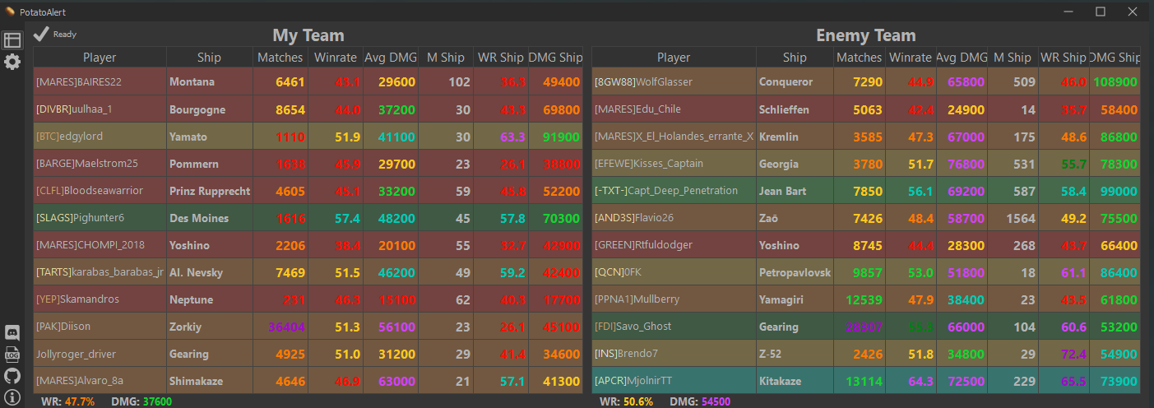Click the Jean Bart ship cell
The height and width of the screenshot is (408, 1154).
(781, 191)
